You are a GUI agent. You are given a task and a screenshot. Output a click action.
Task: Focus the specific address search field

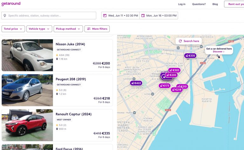49,16
